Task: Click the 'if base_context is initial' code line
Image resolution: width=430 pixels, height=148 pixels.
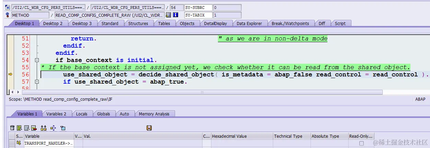Action: pyautogui.click(x=106, y=60)
